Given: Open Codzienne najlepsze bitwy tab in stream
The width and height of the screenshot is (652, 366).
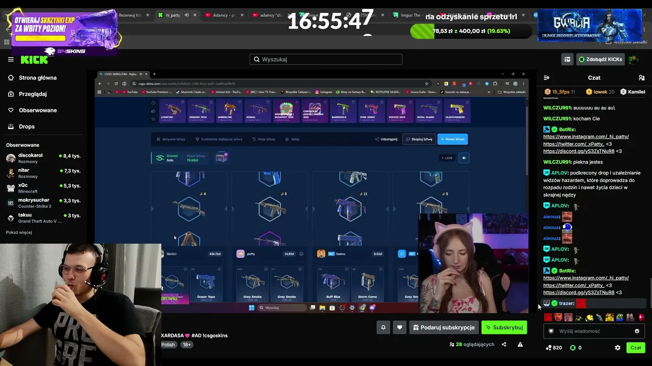Looking at the screenshot, I should [x=219, y=139].
